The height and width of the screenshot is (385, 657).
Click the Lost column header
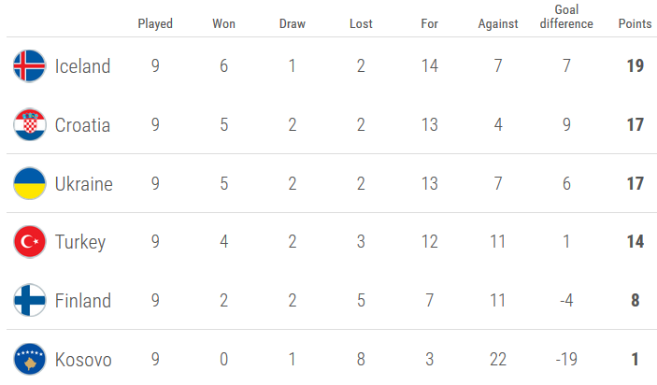pos(361,24)
